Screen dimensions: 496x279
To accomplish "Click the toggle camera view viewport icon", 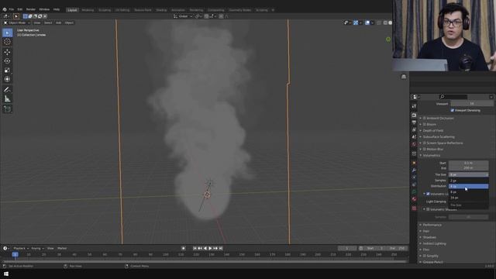I will tap(404, 77).
